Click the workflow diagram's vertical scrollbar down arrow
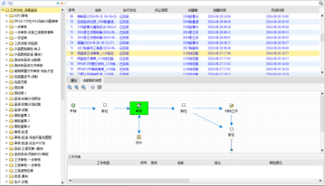The height and width of the screenshot is (186, 325). pos(321,150)
